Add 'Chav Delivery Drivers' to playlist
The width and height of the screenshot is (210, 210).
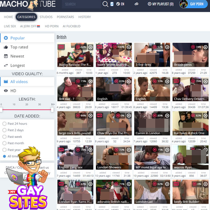(x=205, y=81)
